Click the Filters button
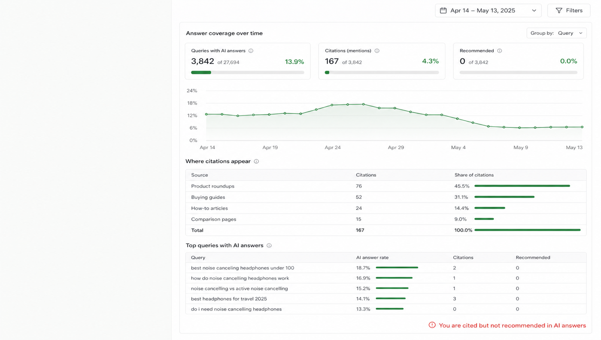 [x=569, y=10]
